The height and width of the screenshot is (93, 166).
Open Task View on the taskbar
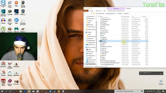pyautogui.click(x=10, y=91)
